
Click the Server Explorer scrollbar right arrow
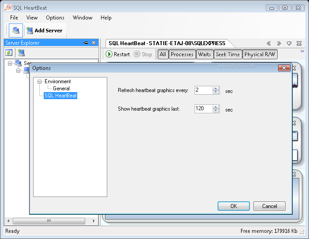tap(94, 221)
